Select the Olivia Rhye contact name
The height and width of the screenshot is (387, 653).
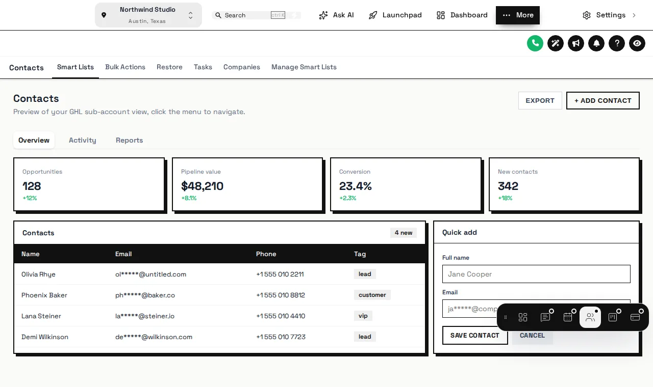tap(38, 274)
